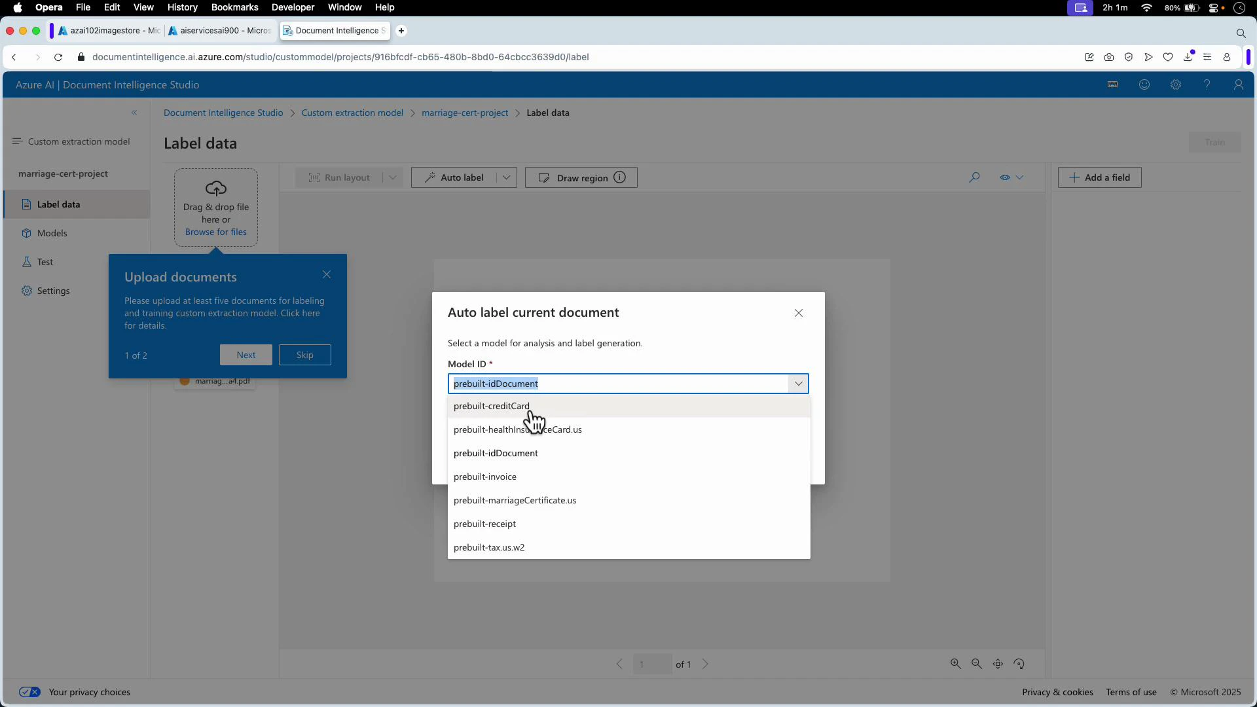1257x707 pixels.
Task: Click the rotate document icon near page controls
Action: coord(1019,663)
